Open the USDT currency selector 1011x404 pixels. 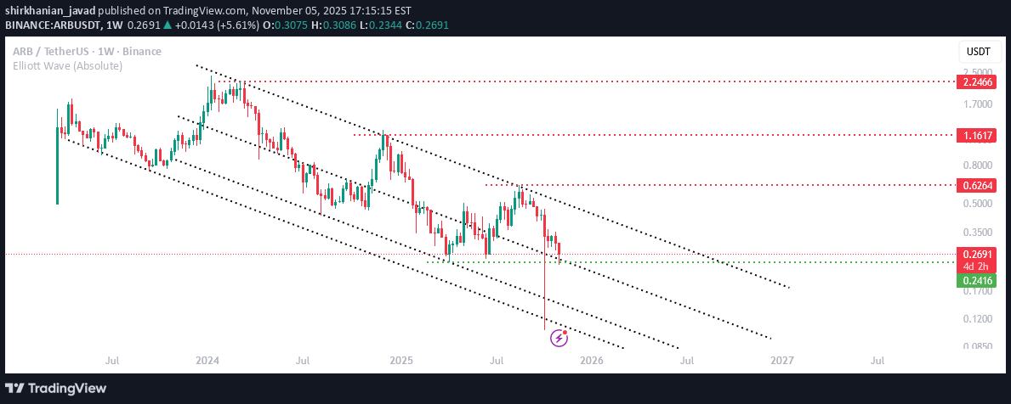[979, 52]
